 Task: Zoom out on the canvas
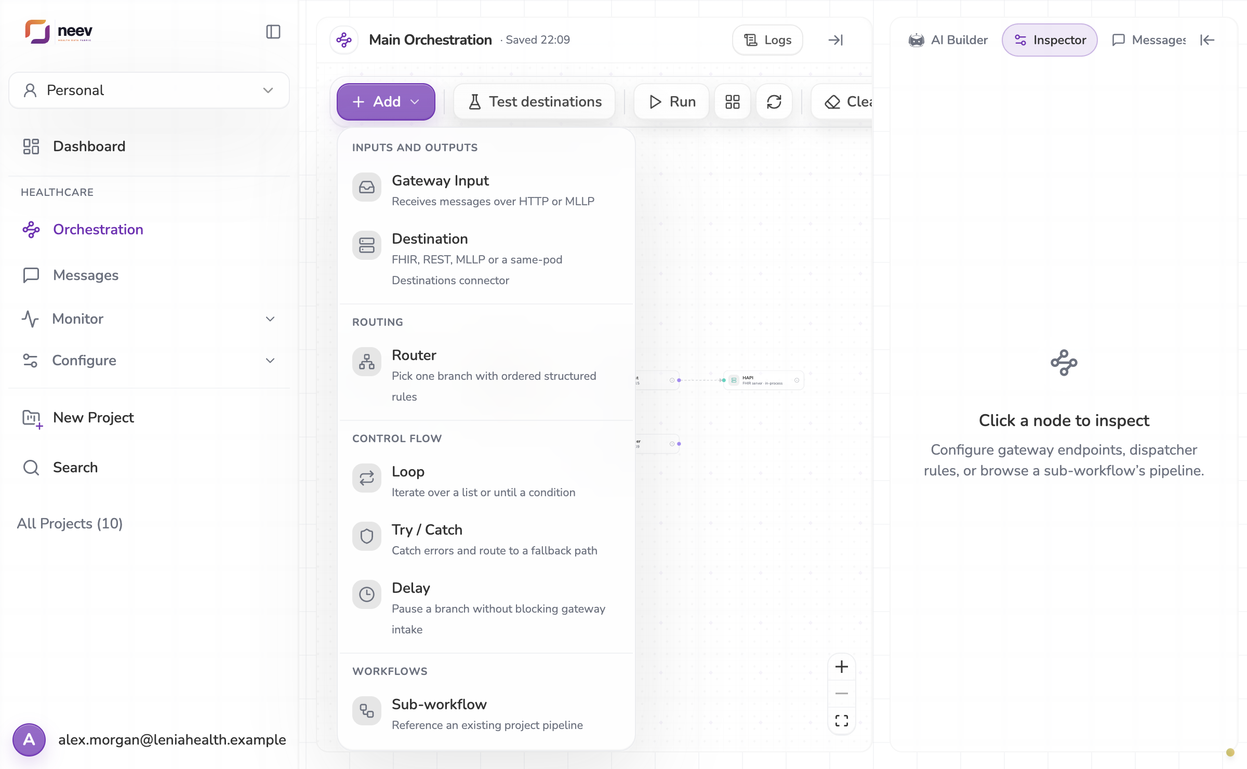(x=842, y=694)
